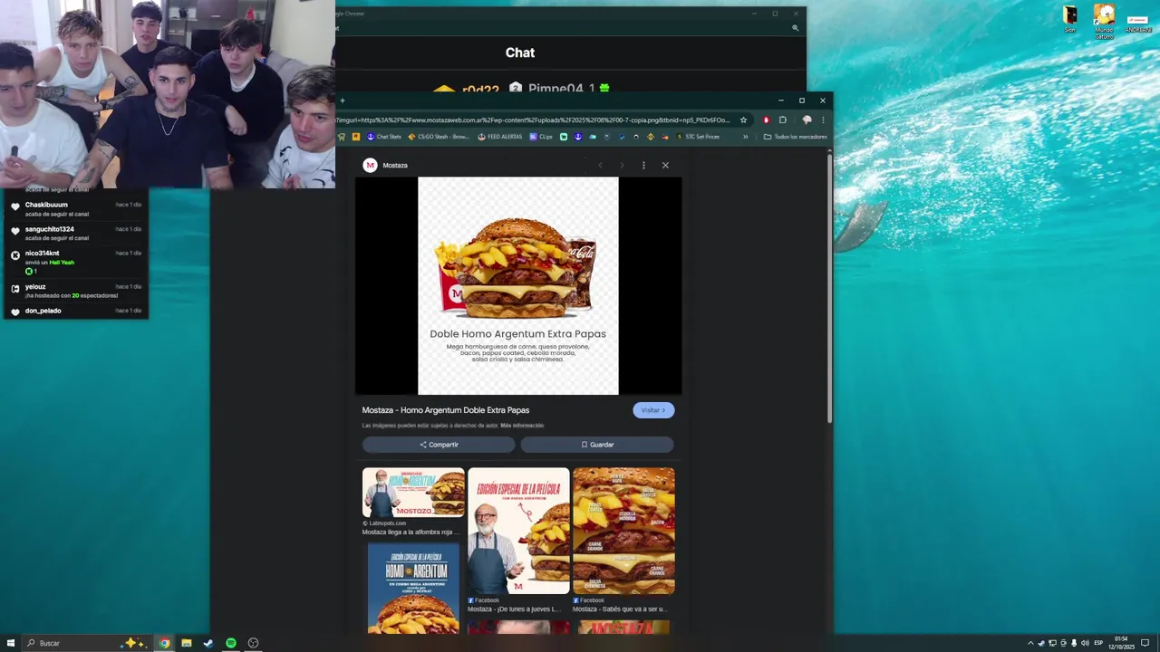This screenshot has height=652, width=1160.
Task: Open File Explorer from the taskbar
Action: tap(187, 643)
